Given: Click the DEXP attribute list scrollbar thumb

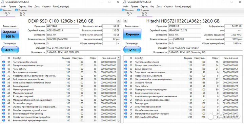Looking at the screenshot, I should [119, 77].
